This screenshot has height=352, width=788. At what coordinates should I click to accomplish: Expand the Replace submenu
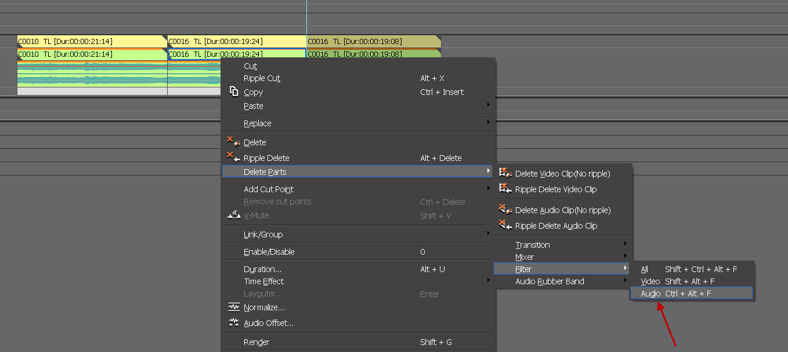[x=258, y=123]
